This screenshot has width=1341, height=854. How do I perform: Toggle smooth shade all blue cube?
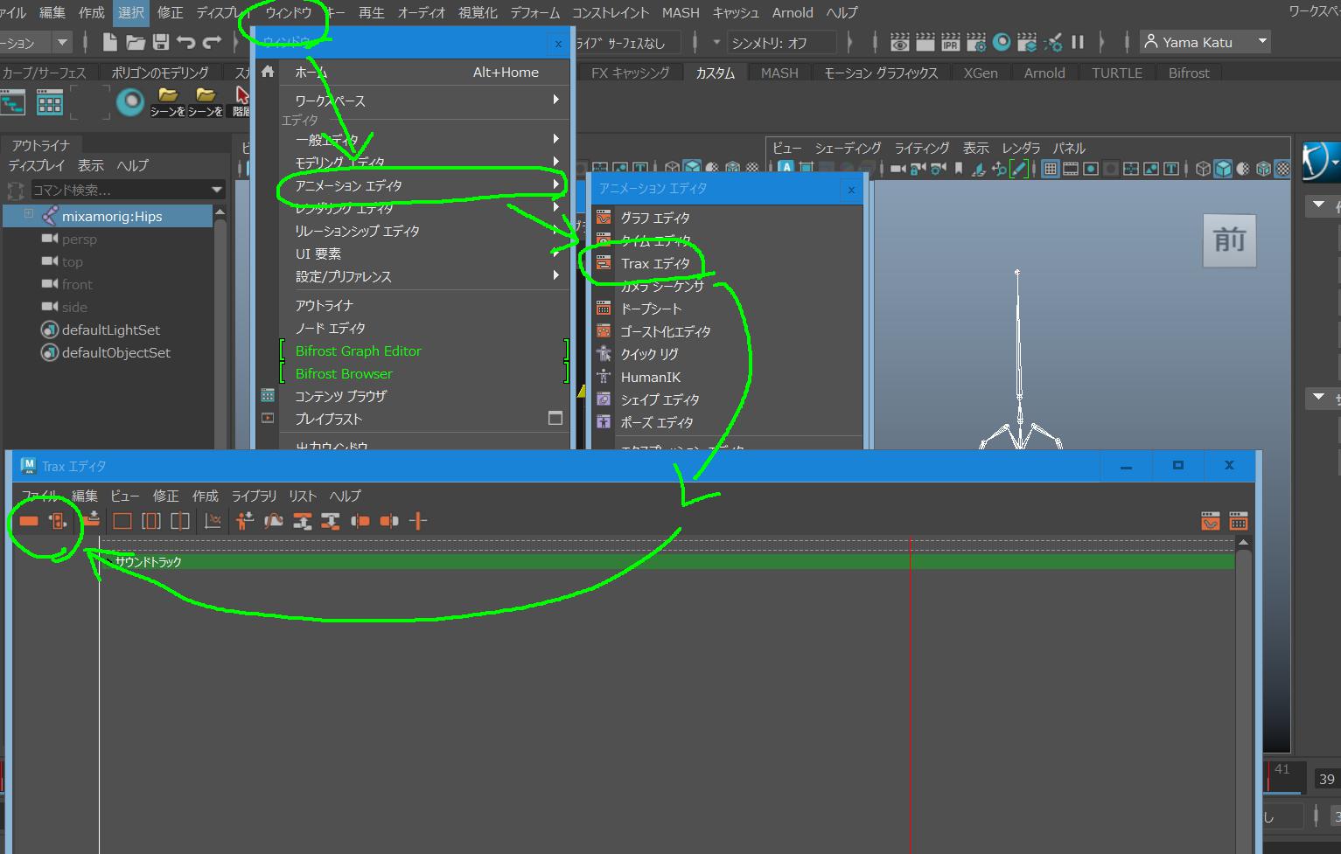[x=1223, y=169]
